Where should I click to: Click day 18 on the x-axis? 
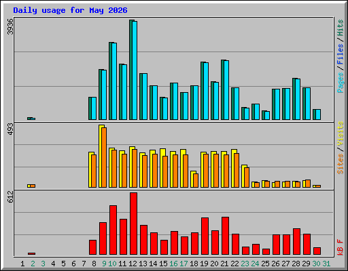pyautogui.click(x=194, y=264)
